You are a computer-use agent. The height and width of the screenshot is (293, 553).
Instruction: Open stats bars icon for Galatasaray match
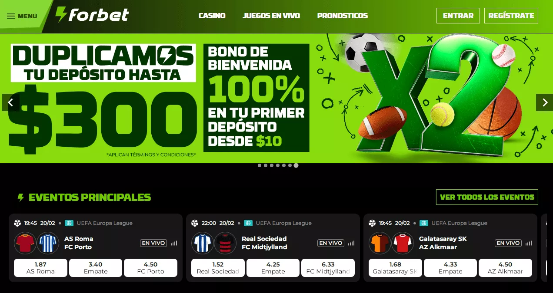point(529,243)
